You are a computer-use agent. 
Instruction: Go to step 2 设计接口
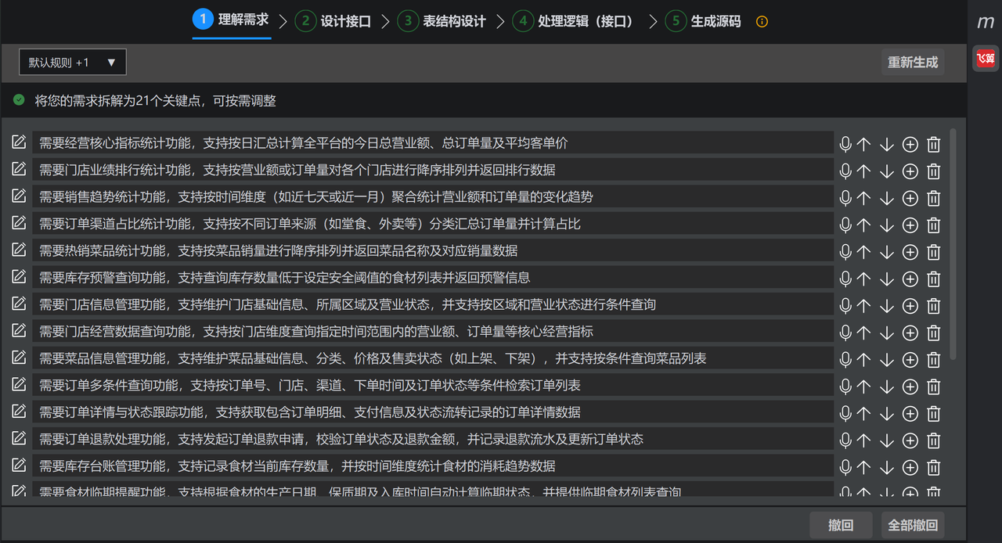point(333,21)
